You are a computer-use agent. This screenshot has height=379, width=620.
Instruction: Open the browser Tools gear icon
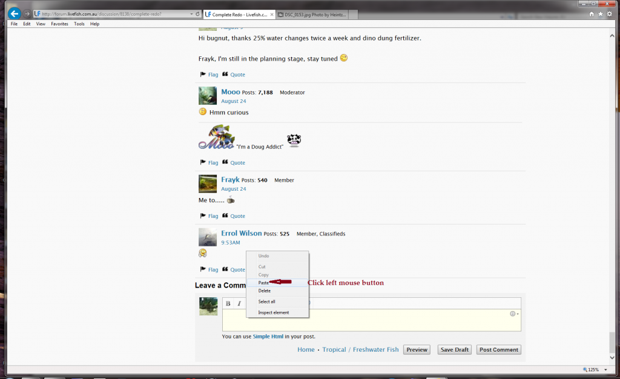[x=609, y=13]
